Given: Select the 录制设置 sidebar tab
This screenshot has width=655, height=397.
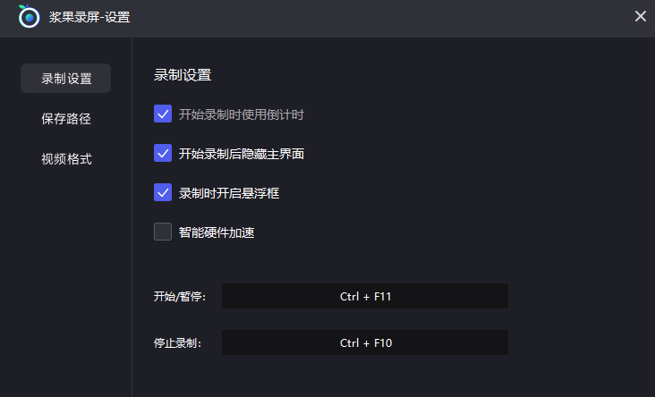Looking at the screenshot, I should coord(66,79).
